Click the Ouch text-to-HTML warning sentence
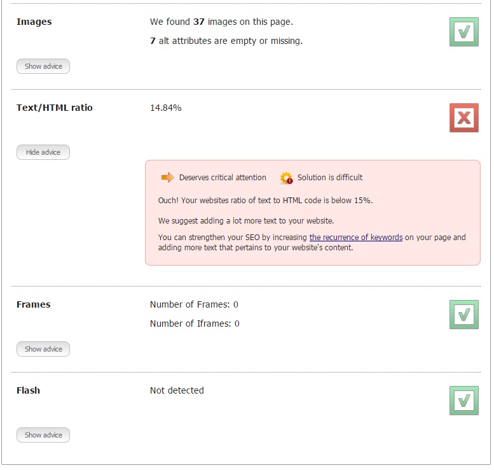Screen dimensions: 494x470 (265, 200)
